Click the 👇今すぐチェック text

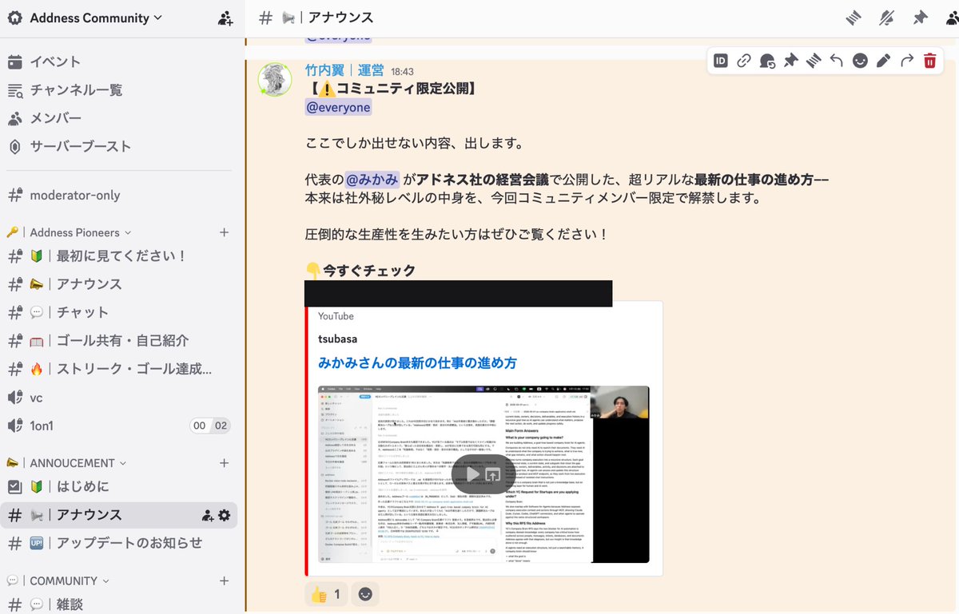tap(360, 271)
